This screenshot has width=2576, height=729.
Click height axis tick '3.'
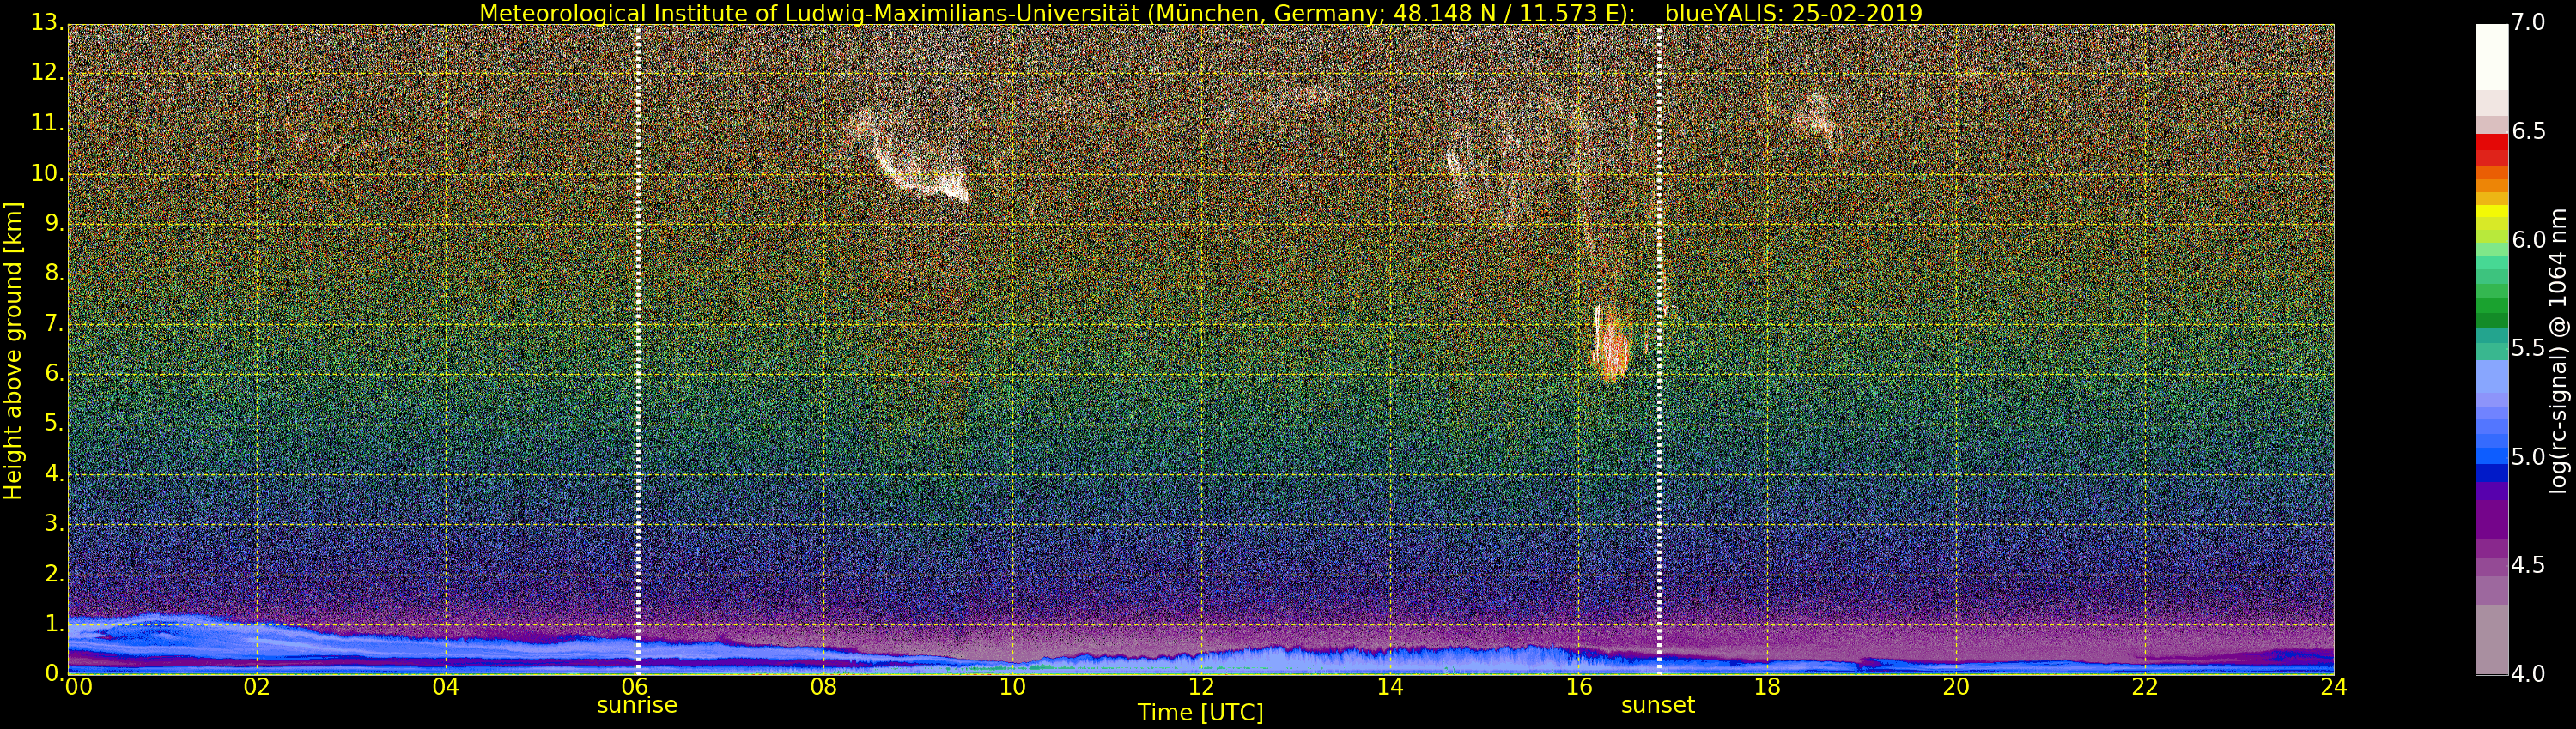[x=54, y=523]
